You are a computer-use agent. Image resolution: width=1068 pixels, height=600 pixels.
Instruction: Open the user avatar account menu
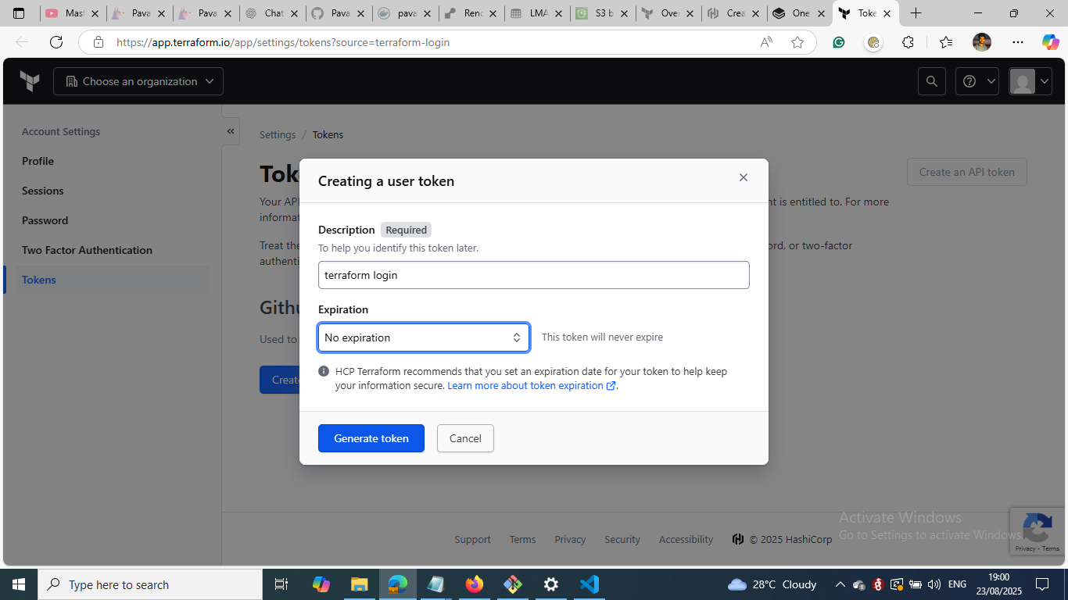click(x=1030, y=81)
